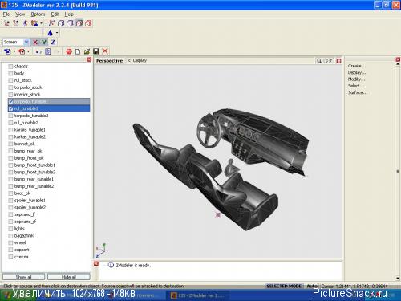The height and width of the screenshot is (301, 401).
Task: Open the File menu
Action: (x=6, y=14)
